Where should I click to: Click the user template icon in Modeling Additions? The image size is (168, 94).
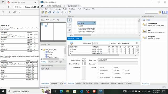(144, 31)
